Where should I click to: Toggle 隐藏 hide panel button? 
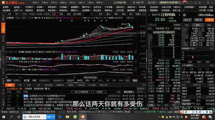(138, 14)
